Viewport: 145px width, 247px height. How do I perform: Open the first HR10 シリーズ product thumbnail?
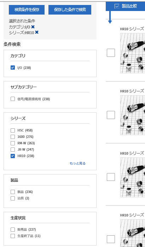tap(133, 53)
